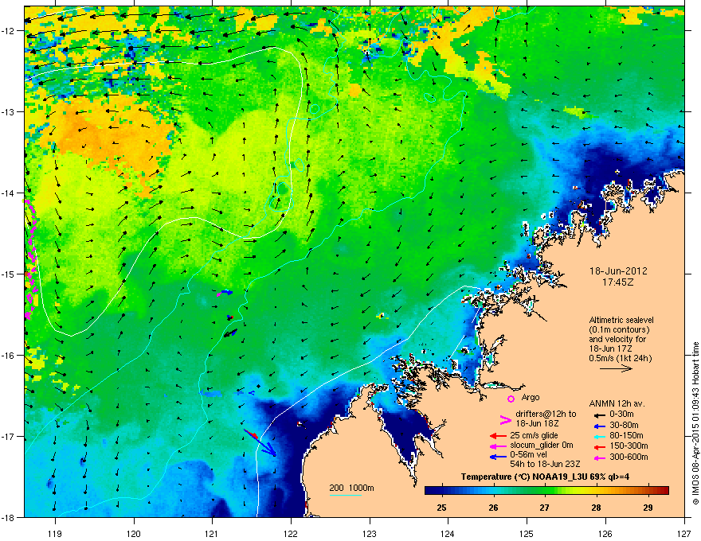Click the time label 17:45Z
Image resolution: width=701 pixels, height=541 pixels.
pyautogui.click(x=618, y=282)
